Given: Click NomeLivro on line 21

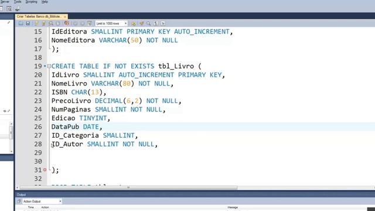Looking at the screenshot, I should pyautogui.click(x=69, y=83).
